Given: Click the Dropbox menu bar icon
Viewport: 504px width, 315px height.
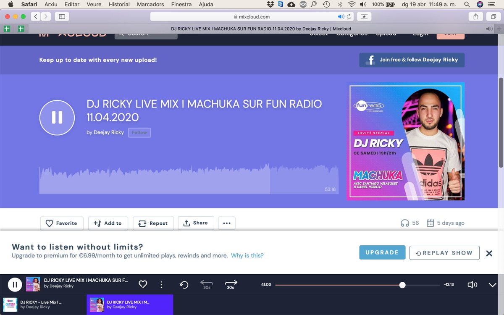Looking at the screenshot, I should click(270, 4).
